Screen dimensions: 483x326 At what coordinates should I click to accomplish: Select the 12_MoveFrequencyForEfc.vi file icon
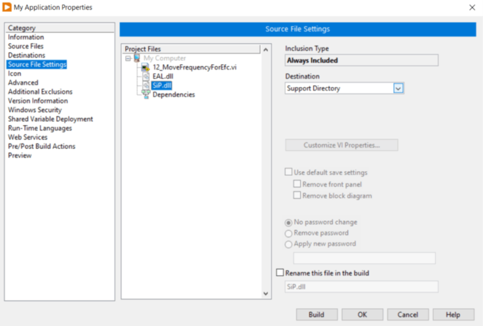tap(145, 68)
